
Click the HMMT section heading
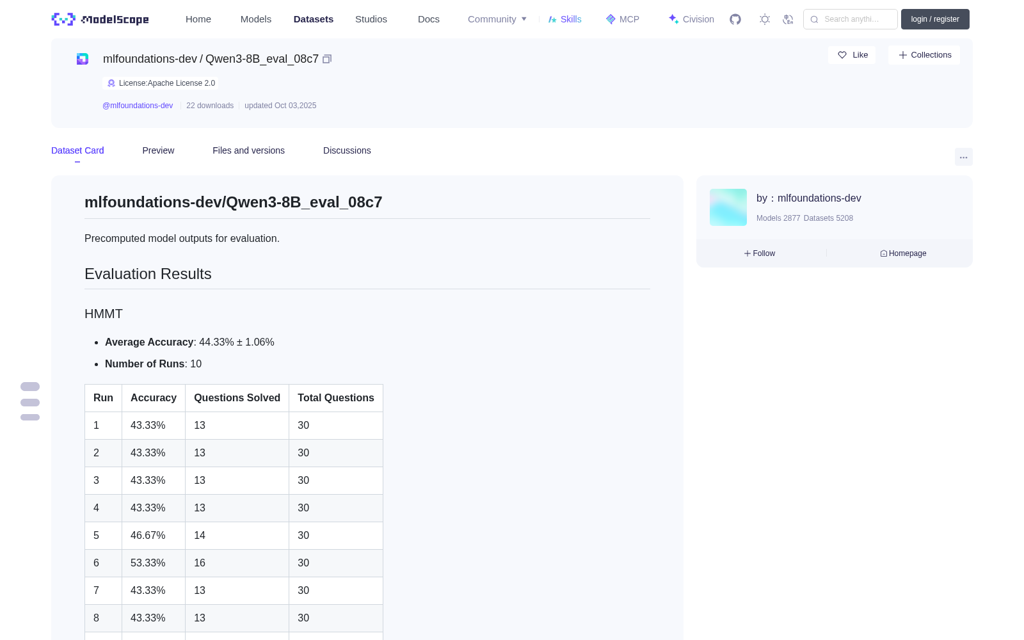coord(104,314)
